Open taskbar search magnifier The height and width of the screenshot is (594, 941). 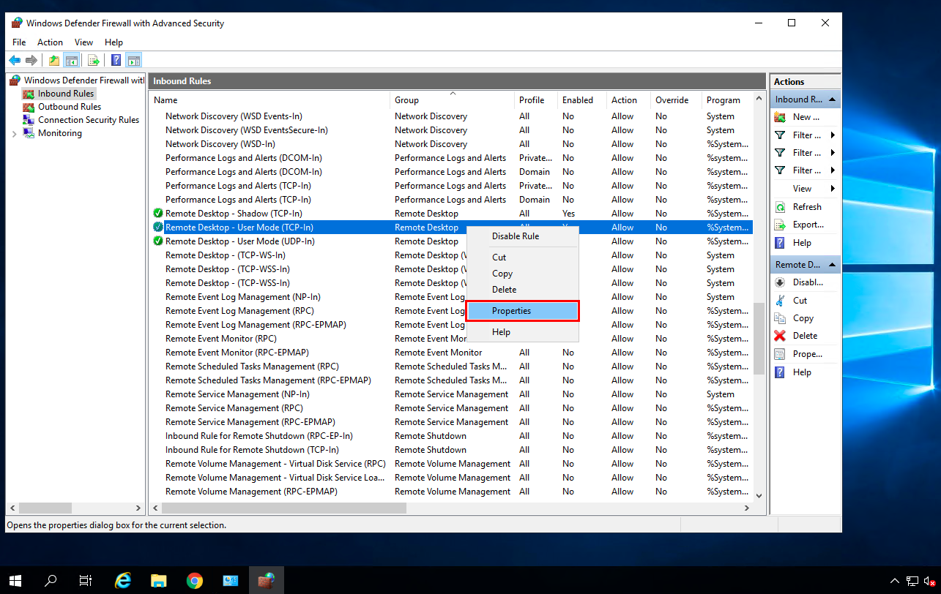click(x=51, y=580)
